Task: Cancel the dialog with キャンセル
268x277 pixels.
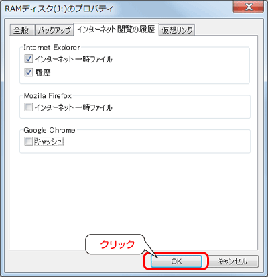Action: 232,261
